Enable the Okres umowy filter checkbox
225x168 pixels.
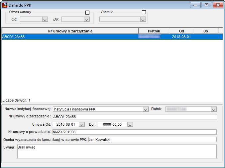(x=87, y=13)
